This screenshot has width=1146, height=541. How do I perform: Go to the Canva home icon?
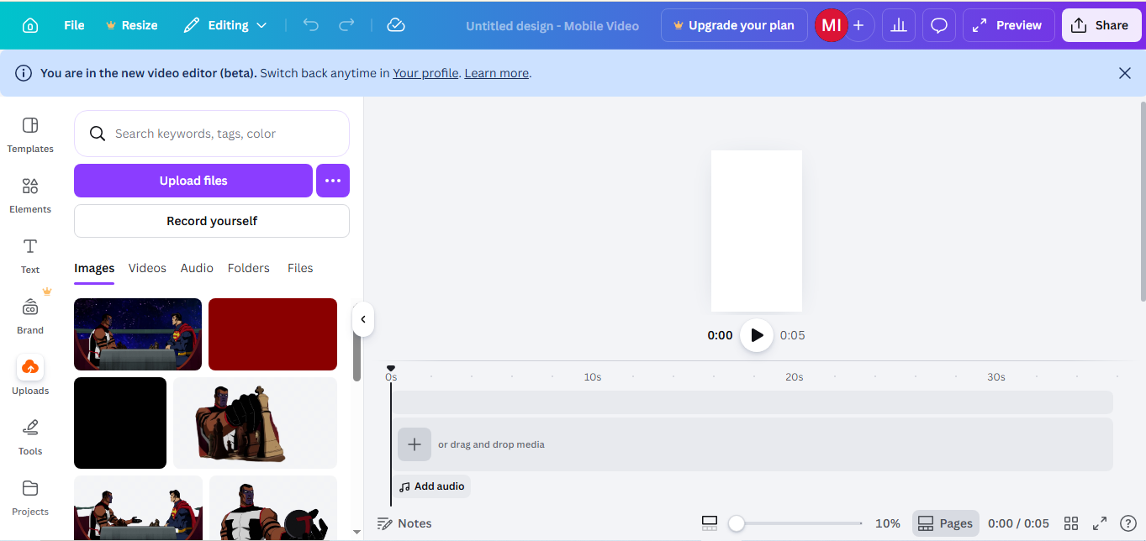click(30, 25)
